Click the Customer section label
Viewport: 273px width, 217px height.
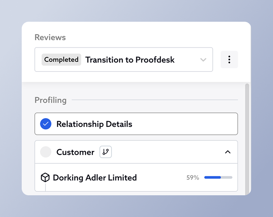click(75, 152)
